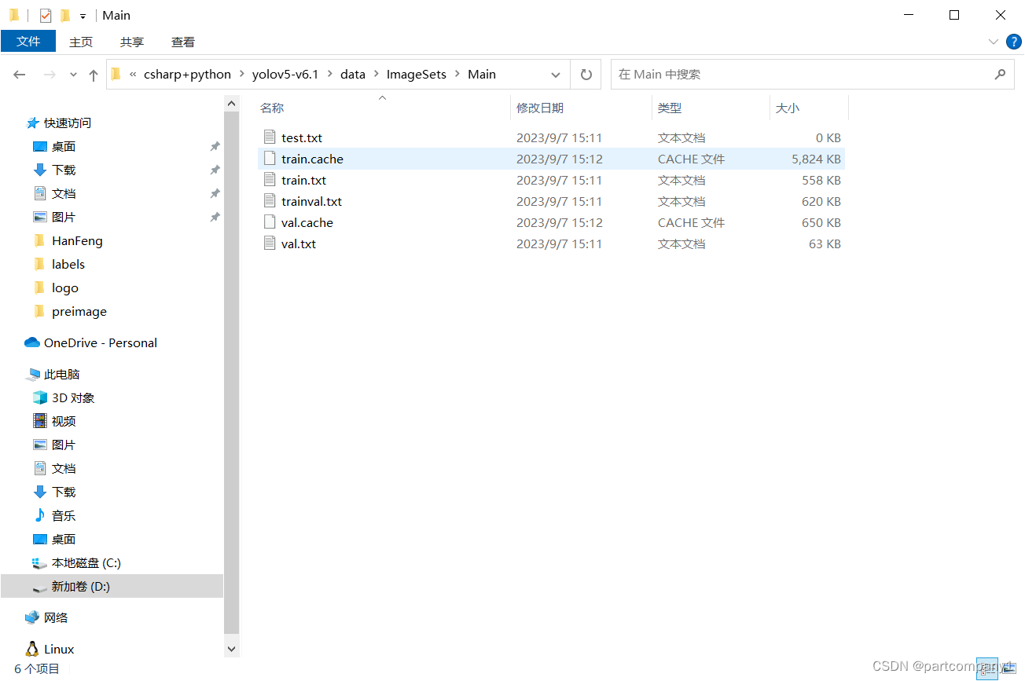This screenshot has width=1025, height=681.
Task: Sort by the 名称 column header
Action: tap(272, 108)
